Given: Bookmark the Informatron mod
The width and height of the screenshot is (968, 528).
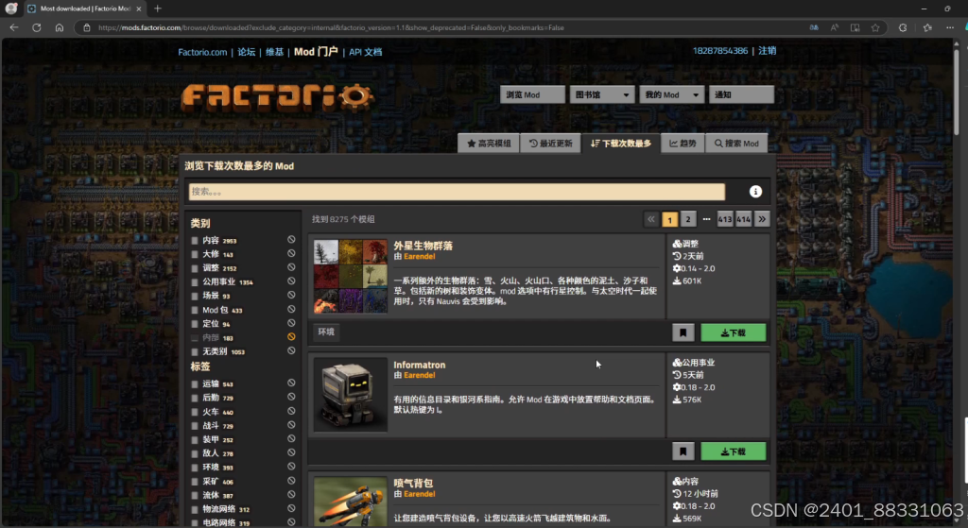Looking at the screenshot, I should [x=683, y=451].
